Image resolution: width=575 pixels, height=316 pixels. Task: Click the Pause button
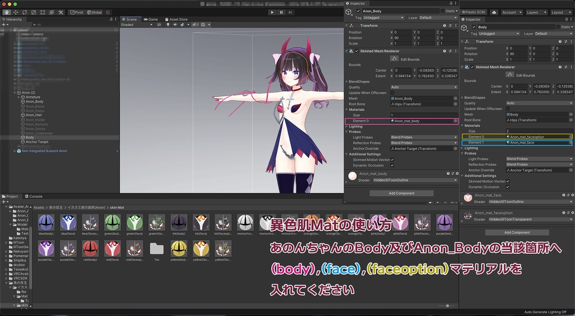pos(281,12)
